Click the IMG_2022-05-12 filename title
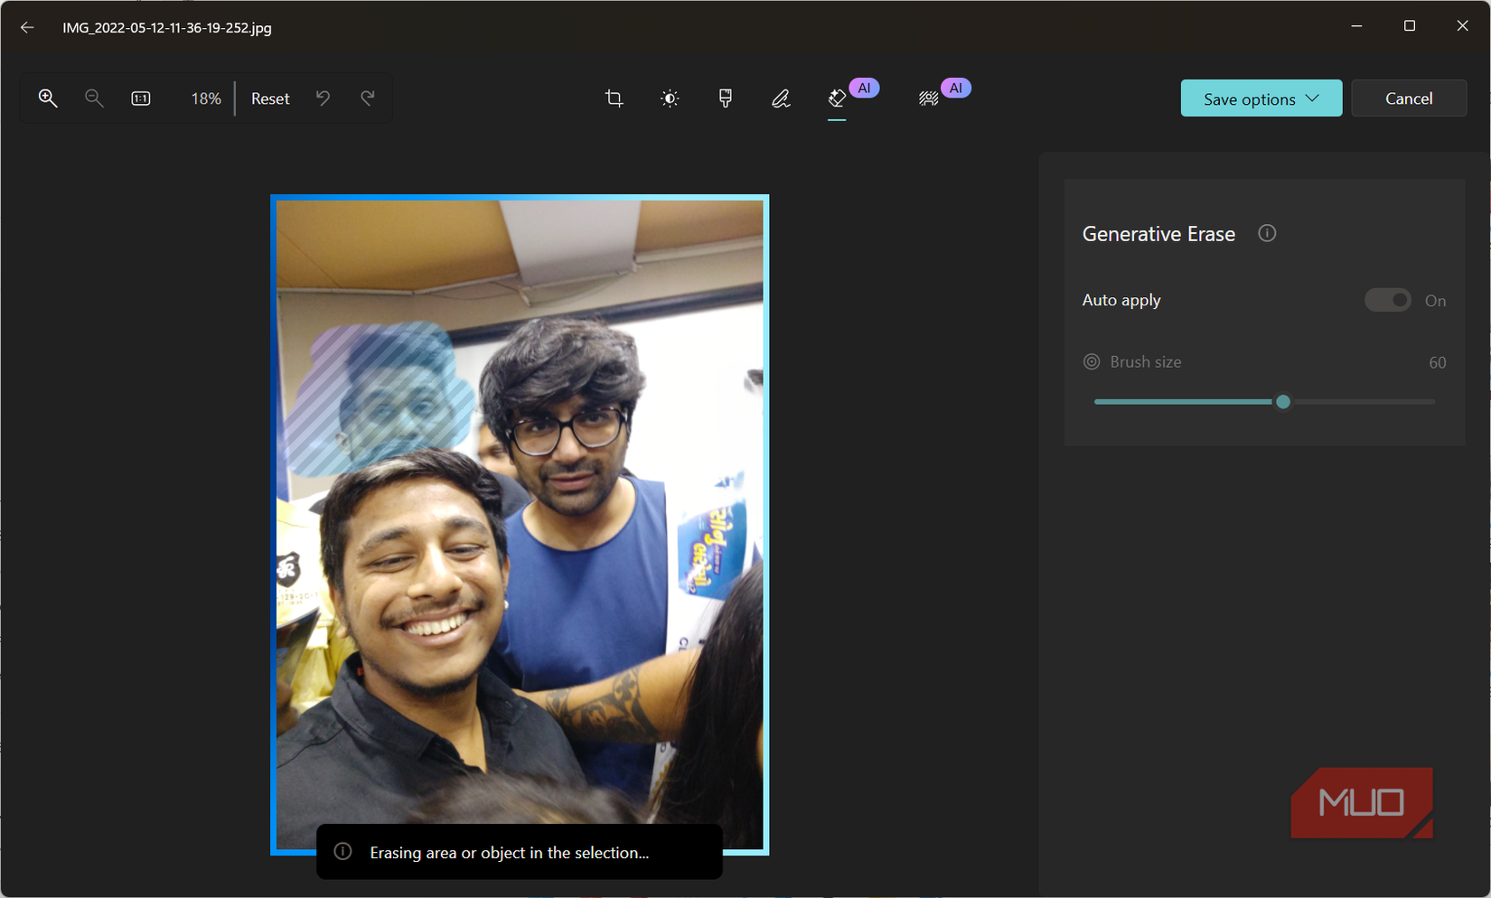Screen dimensions: 1491x898 click(167, 28)
